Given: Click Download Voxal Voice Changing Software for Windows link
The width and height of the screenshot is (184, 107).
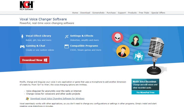Looking at the screenshot, I should point(57,99).
